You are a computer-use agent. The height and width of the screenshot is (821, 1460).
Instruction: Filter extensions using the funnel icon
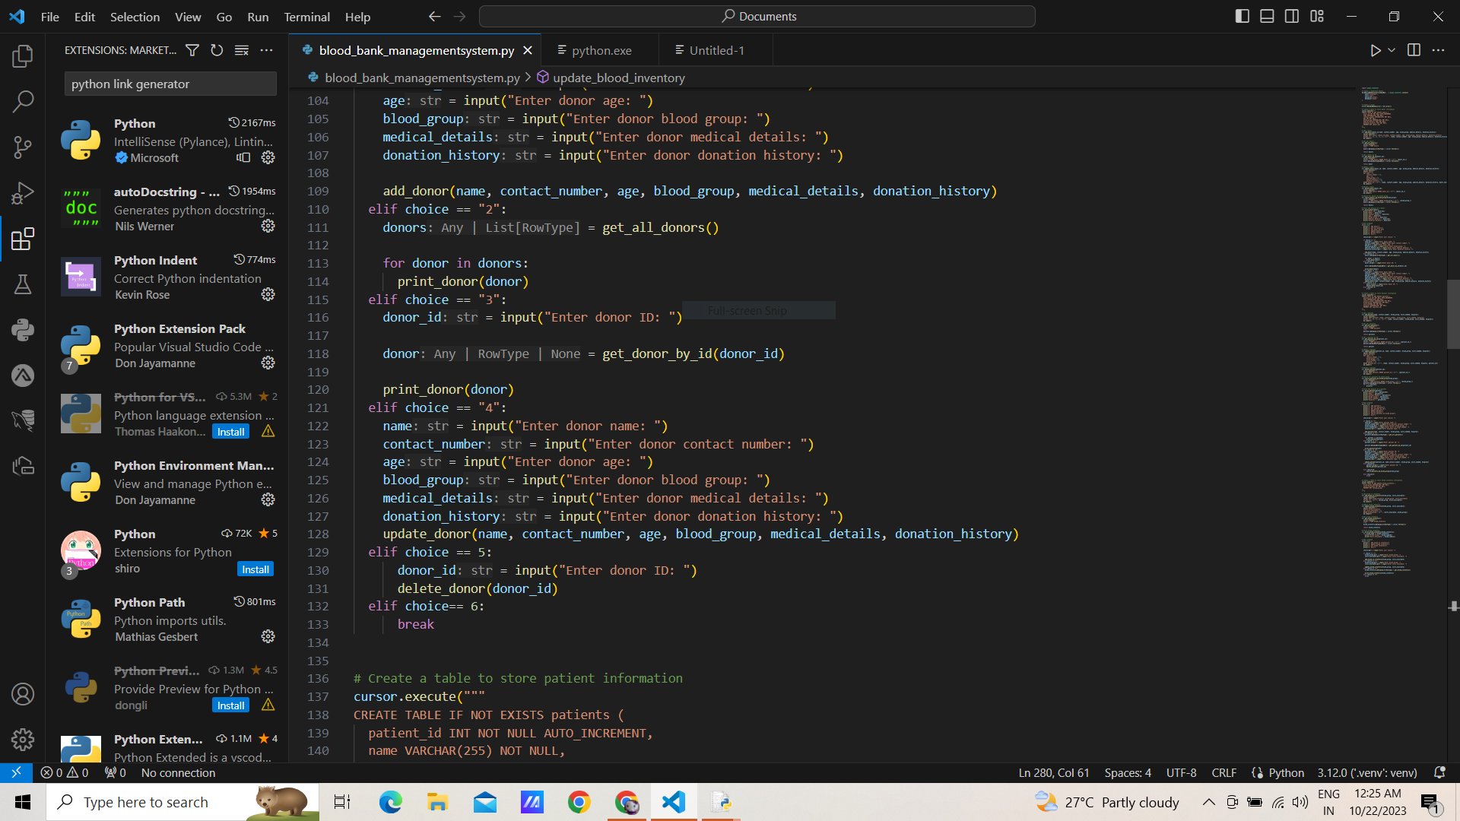(x=192, y=50)
